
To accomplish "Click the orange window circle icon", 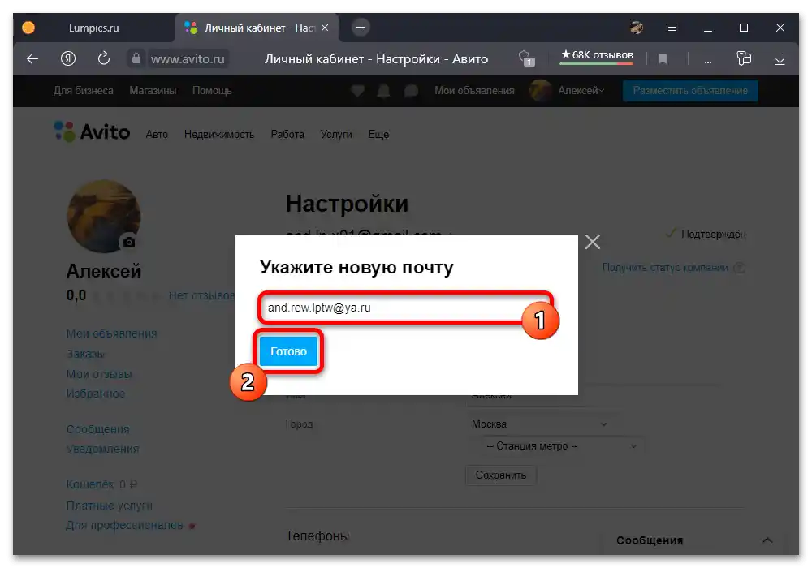I will click(x=28, y=28).
